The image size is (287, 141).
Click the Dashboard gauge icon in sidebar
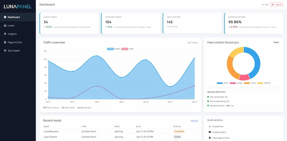5,17
